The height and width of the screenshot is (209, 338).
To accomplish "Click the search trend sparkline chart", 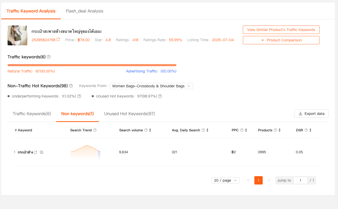I will point(85,152).
